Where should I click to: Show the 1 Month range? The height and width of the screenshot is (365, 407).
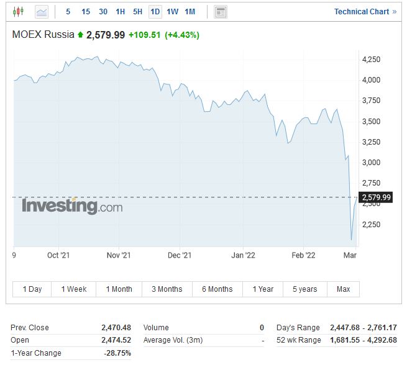pyautogui.click(x=119, y=289)
